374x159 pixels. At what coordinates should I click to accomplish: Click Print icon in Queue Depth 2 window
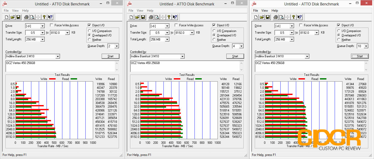(26, 17)
